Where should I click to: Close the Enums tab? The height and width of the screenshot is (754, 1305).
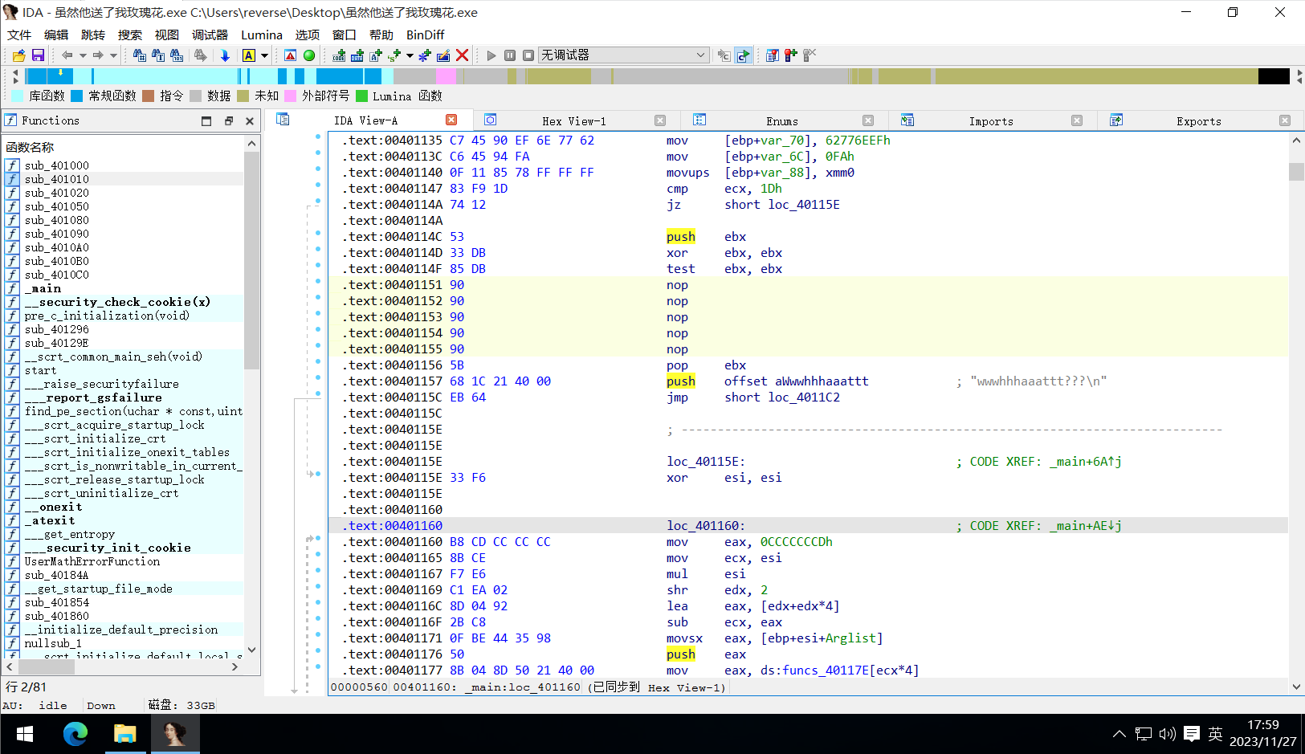tap(868, 120)
